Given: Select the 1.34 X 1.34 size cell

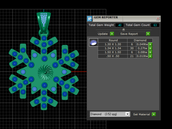Looking at the screenshot, I should 113,48.
